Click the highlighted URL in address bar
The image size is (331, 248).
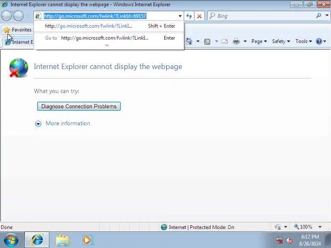click(x=95, y=16)
